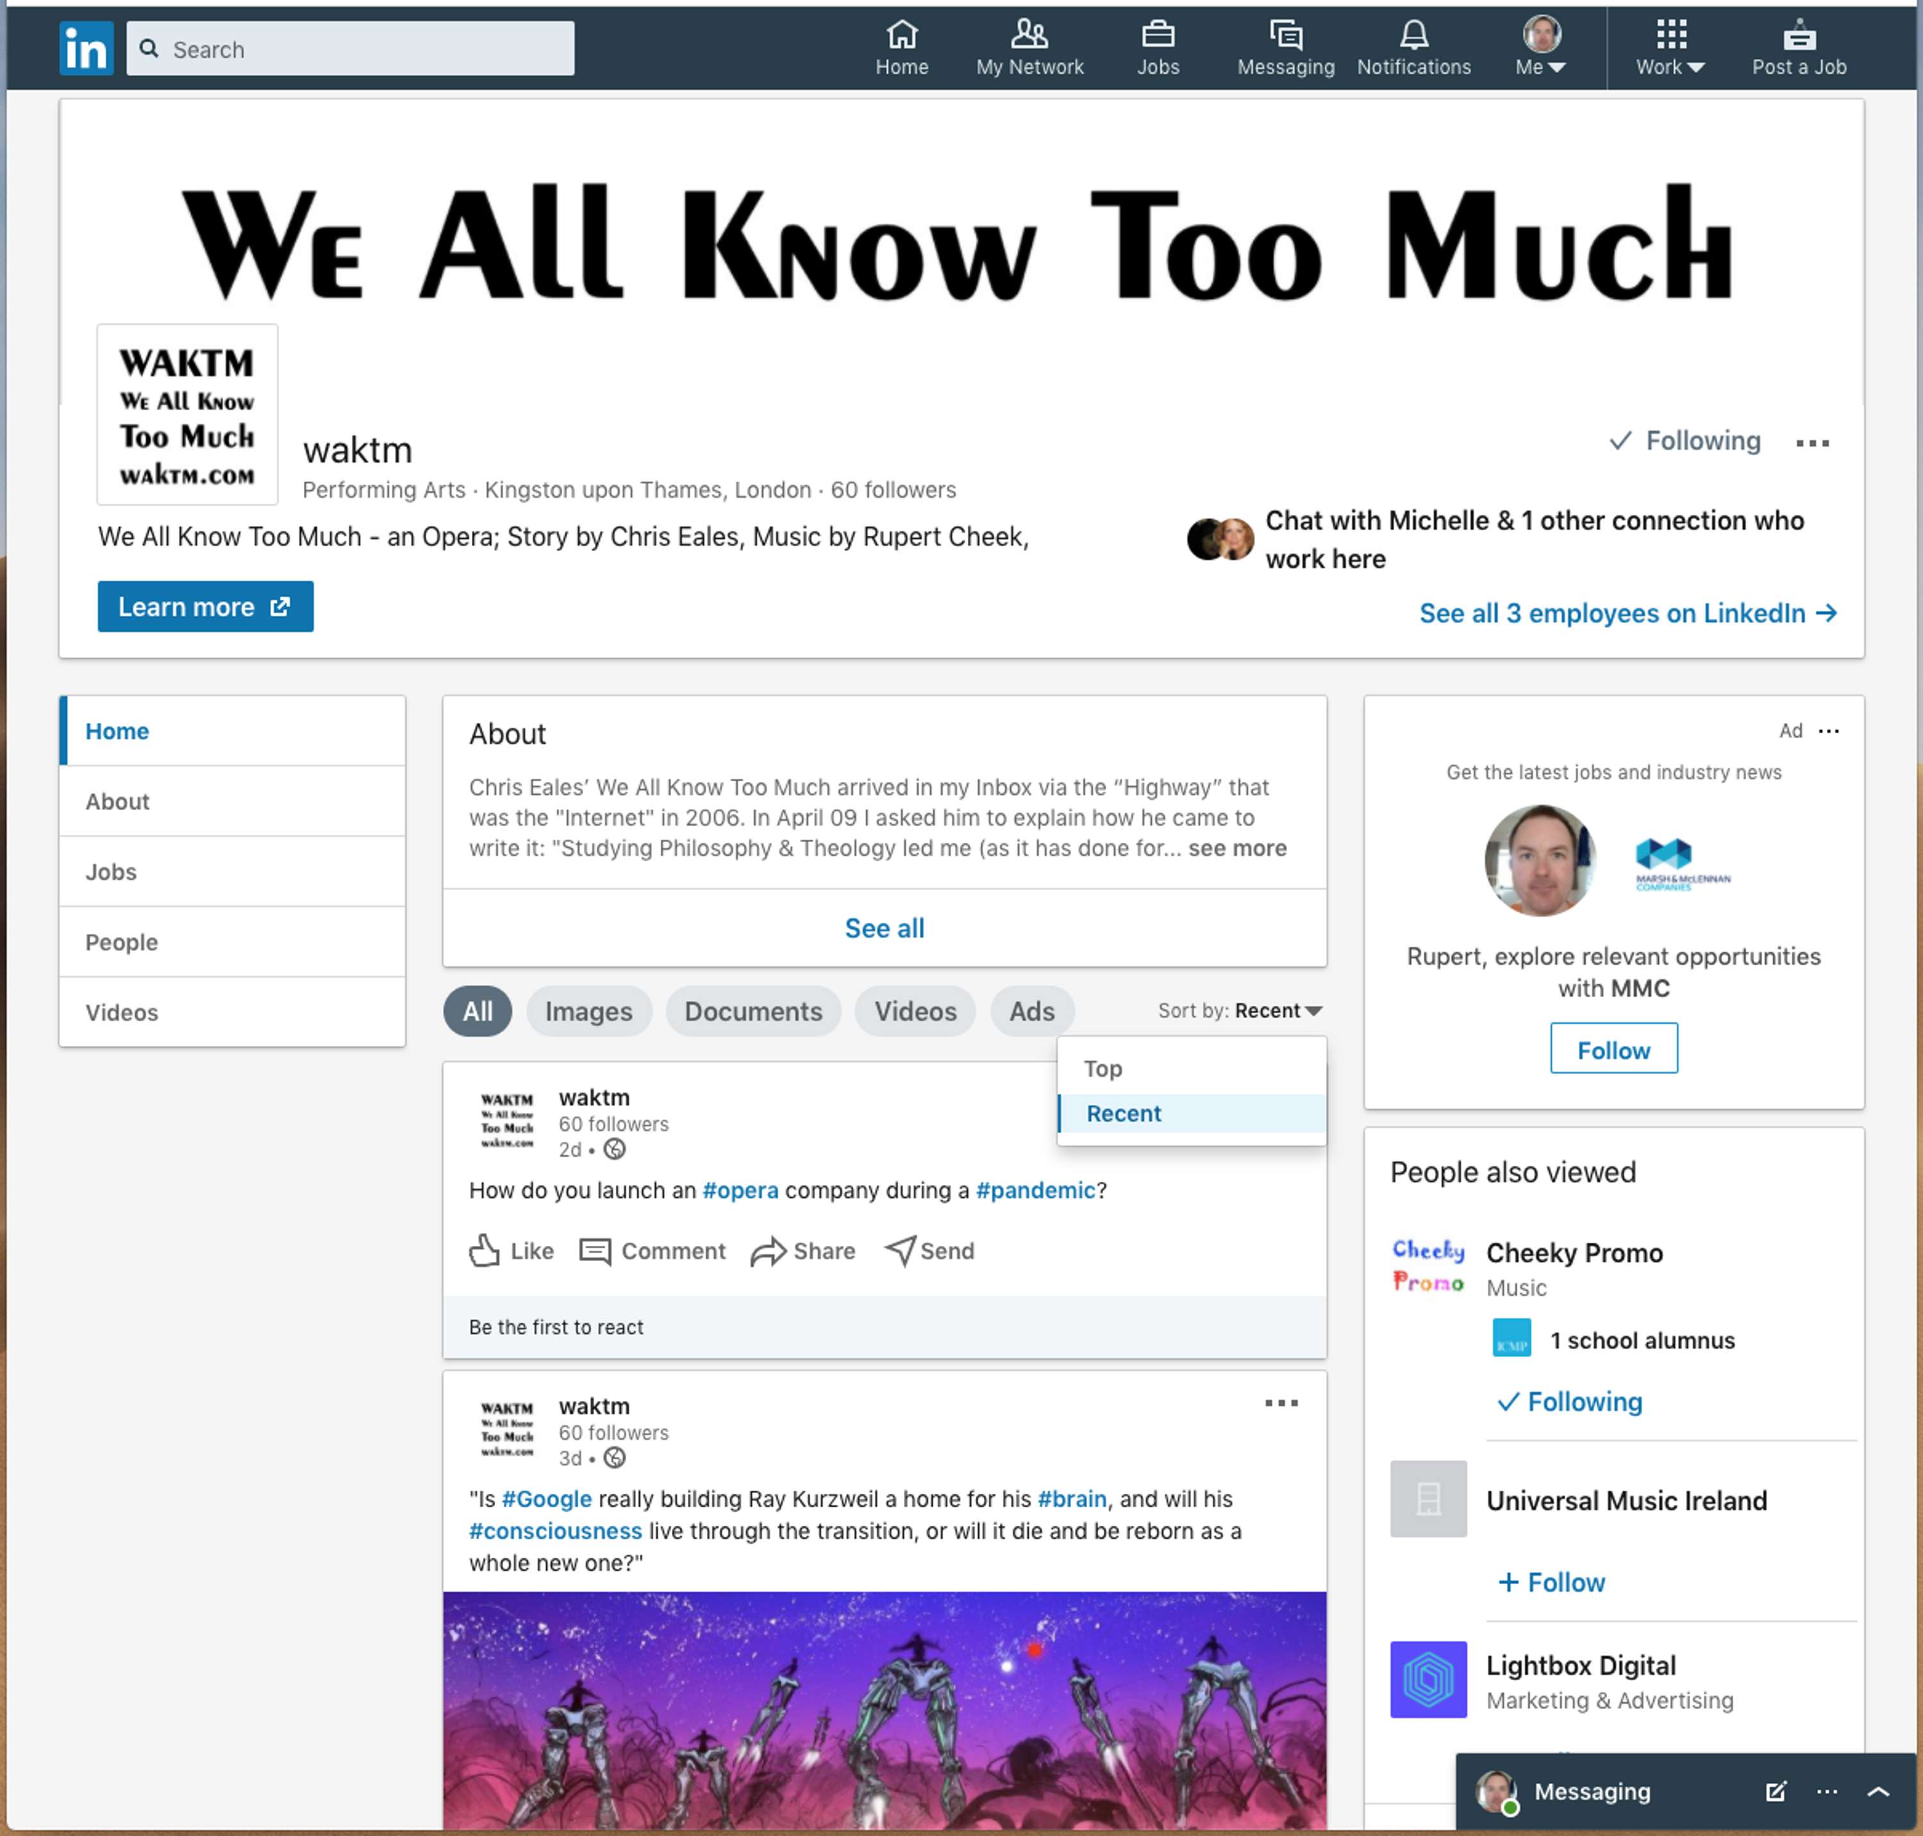Expand the Messaging panel chevron
Screen dimensions: 1923x1836
(1878, 1792)
